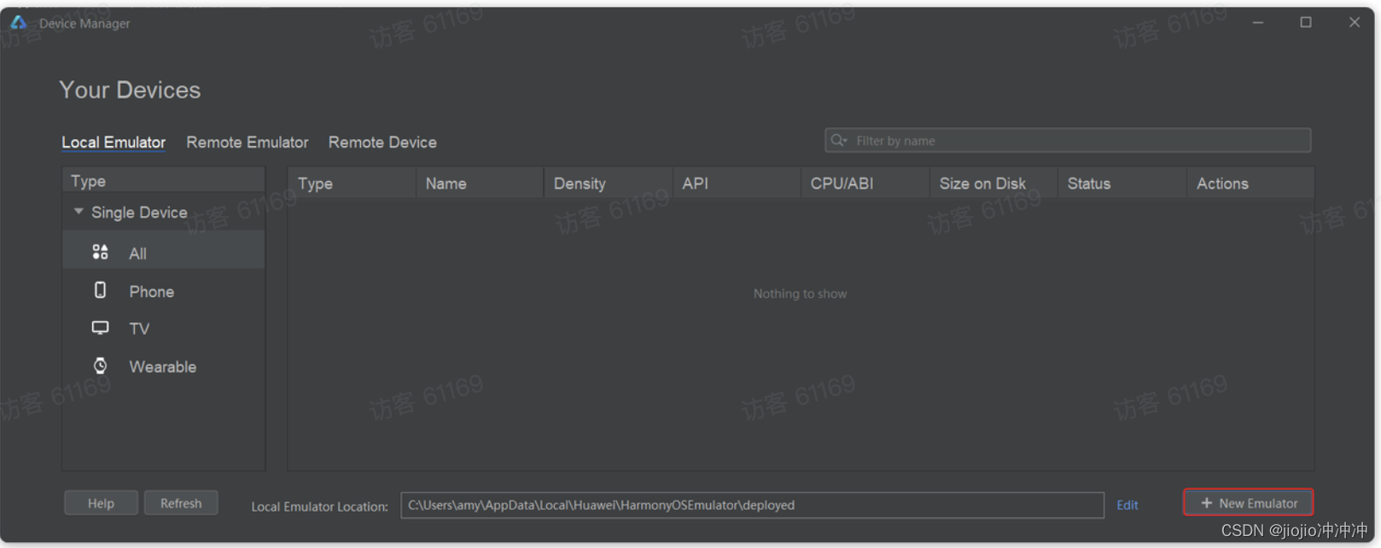The height and width of the screenshot is (548, 1381).
Task: Select Wearable in the device type list
Action: coord(164,366)
